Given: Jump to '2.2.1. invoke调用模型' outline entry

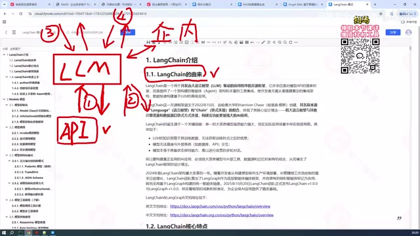Looking at the screenshot, I should tap(26, 133).
